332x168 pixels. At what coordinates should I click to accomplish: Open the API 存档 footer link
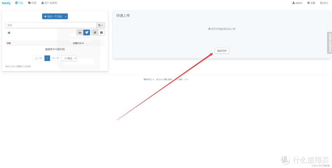point(179,79)
